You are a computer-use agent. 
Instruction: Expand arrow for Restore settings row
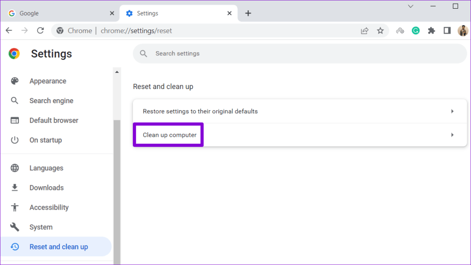[x=453, y=112]
